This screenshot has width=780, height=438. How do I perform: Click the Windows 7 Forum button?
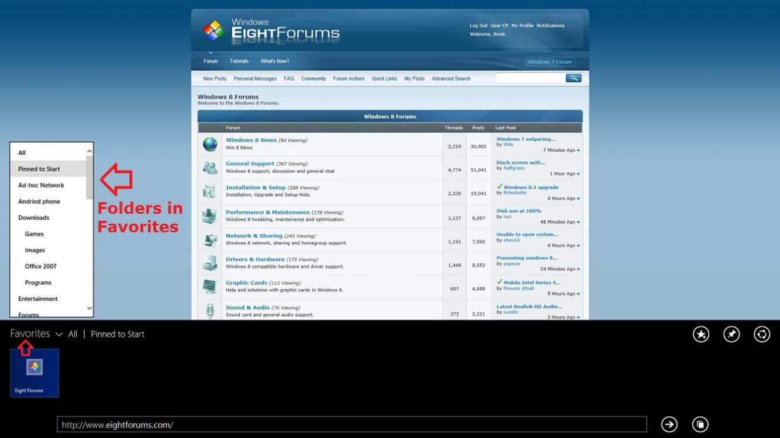[550, 62]
